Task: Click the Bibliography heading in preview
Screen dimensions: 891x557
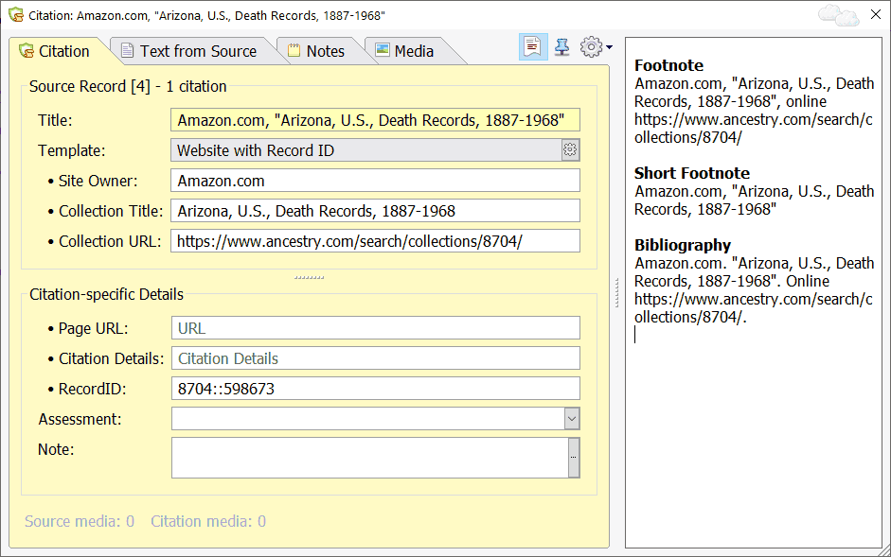Action: 683,245
